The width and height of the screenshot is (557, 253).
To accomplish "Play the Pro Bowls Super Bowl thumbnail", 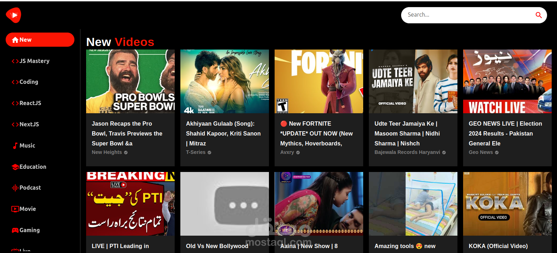I will pos(130,81).
